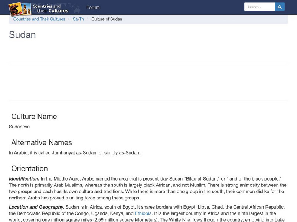Go to the Sa-Th breadcrumb link
The width and height of the screenshot is (297, 222).
pyautogui.click(x=78, y=19)
